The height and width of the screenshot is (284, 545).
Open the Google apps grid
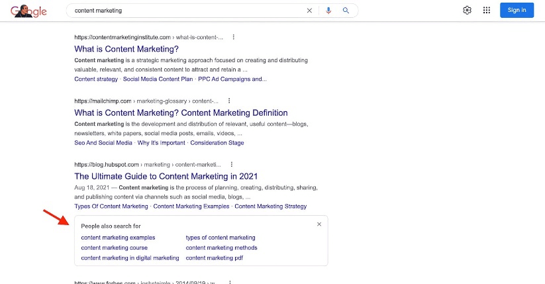click(487, 11)
